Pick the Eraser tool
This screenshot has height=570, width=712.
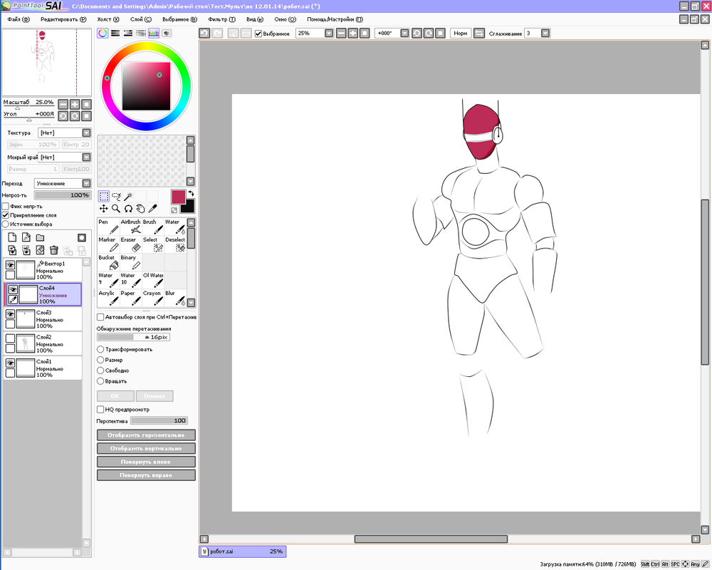[130, 245]
